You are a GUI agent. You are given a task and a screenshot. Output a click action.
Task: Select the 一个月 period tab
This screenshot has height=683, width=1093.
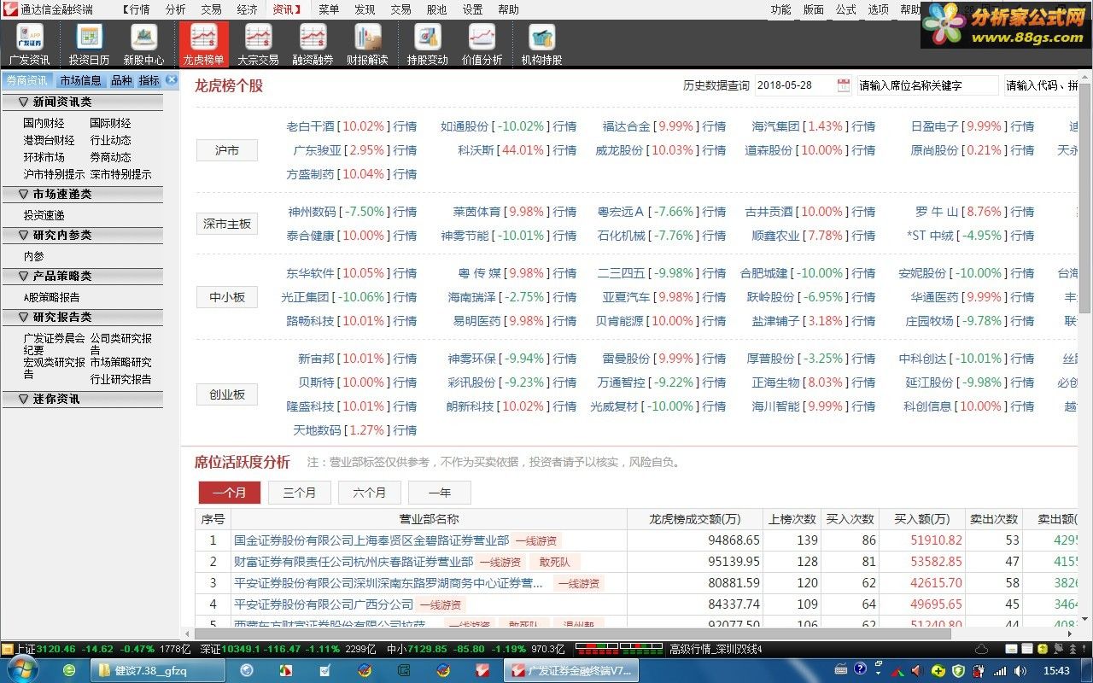(x=230, y=493)
